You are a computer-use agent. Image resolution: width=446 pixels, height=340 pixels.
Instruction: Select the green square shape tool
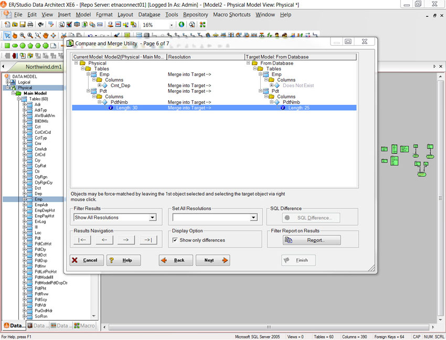point(7,46)
